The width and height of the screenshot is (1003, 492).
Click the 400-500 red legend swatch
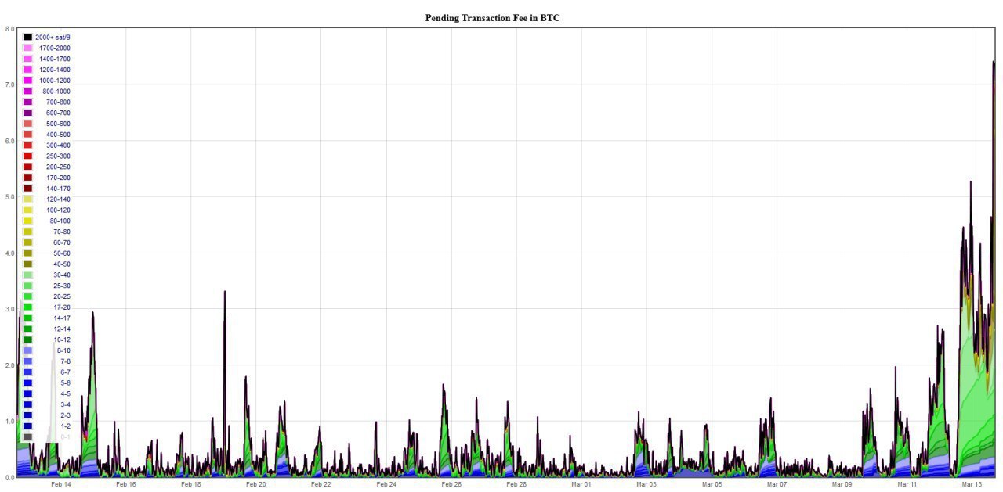[27, 135]
